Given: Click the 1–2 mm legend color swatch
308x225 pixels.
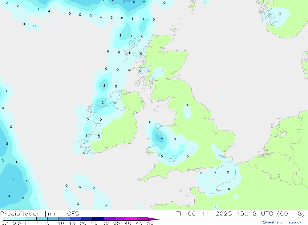Looking at the screenshot, I should pyautogui.click(x=30, y=219).
